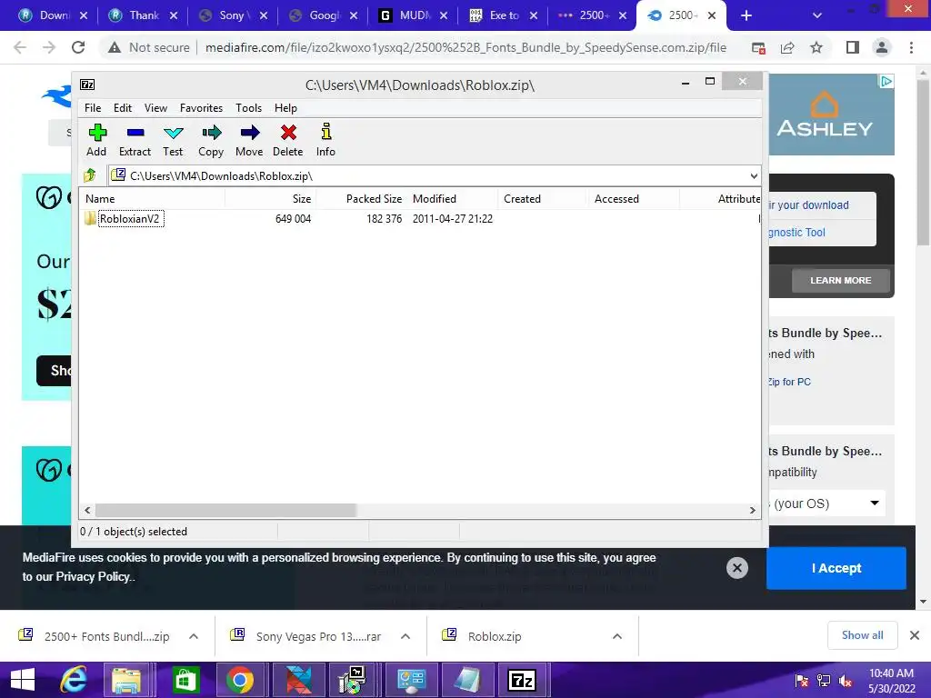Viewport: 931px width, 698px height.
Task: Open the RobloxianV2 folder entry
Action: click(x=130, y=218)
